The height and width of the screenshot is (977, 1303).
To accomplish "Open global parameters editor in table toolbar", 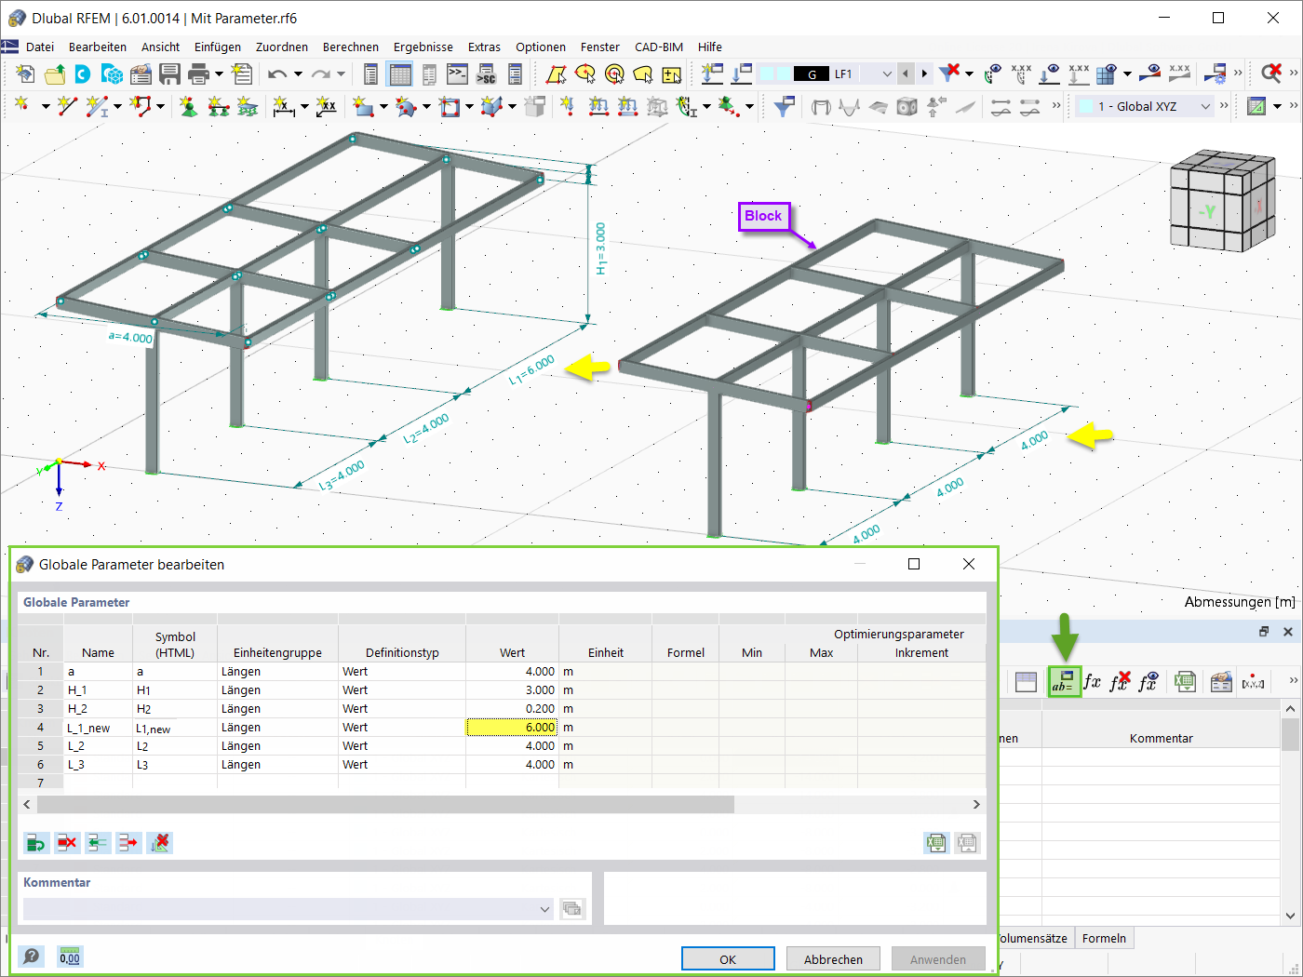I will (x=1064, y=682).
